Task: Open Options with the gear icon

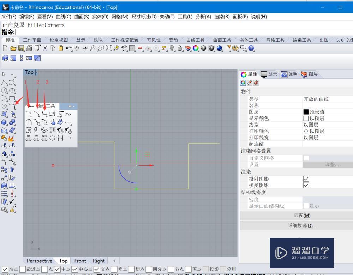Action: (x=235, y=48)
